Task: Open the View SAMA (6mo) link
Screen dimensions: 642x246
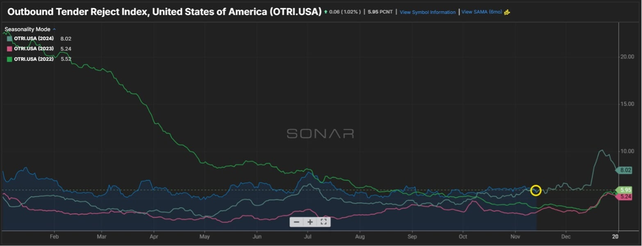Action: (481, 12)
